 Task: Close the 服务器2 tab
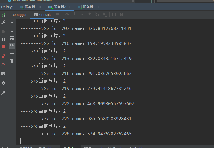[69, 7]
